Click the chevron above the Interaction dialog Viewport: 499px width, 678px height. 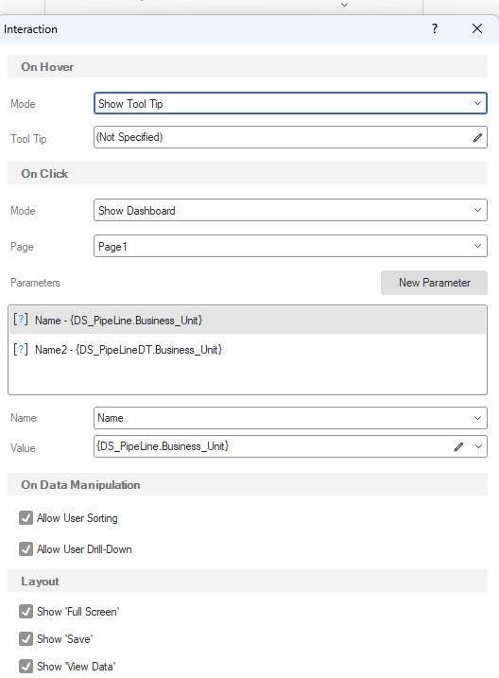(x=344, y=5)
